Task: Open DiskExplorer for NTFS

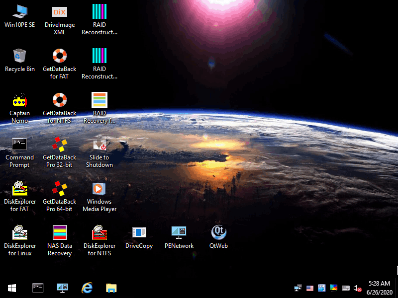Action: coord(99,232)
